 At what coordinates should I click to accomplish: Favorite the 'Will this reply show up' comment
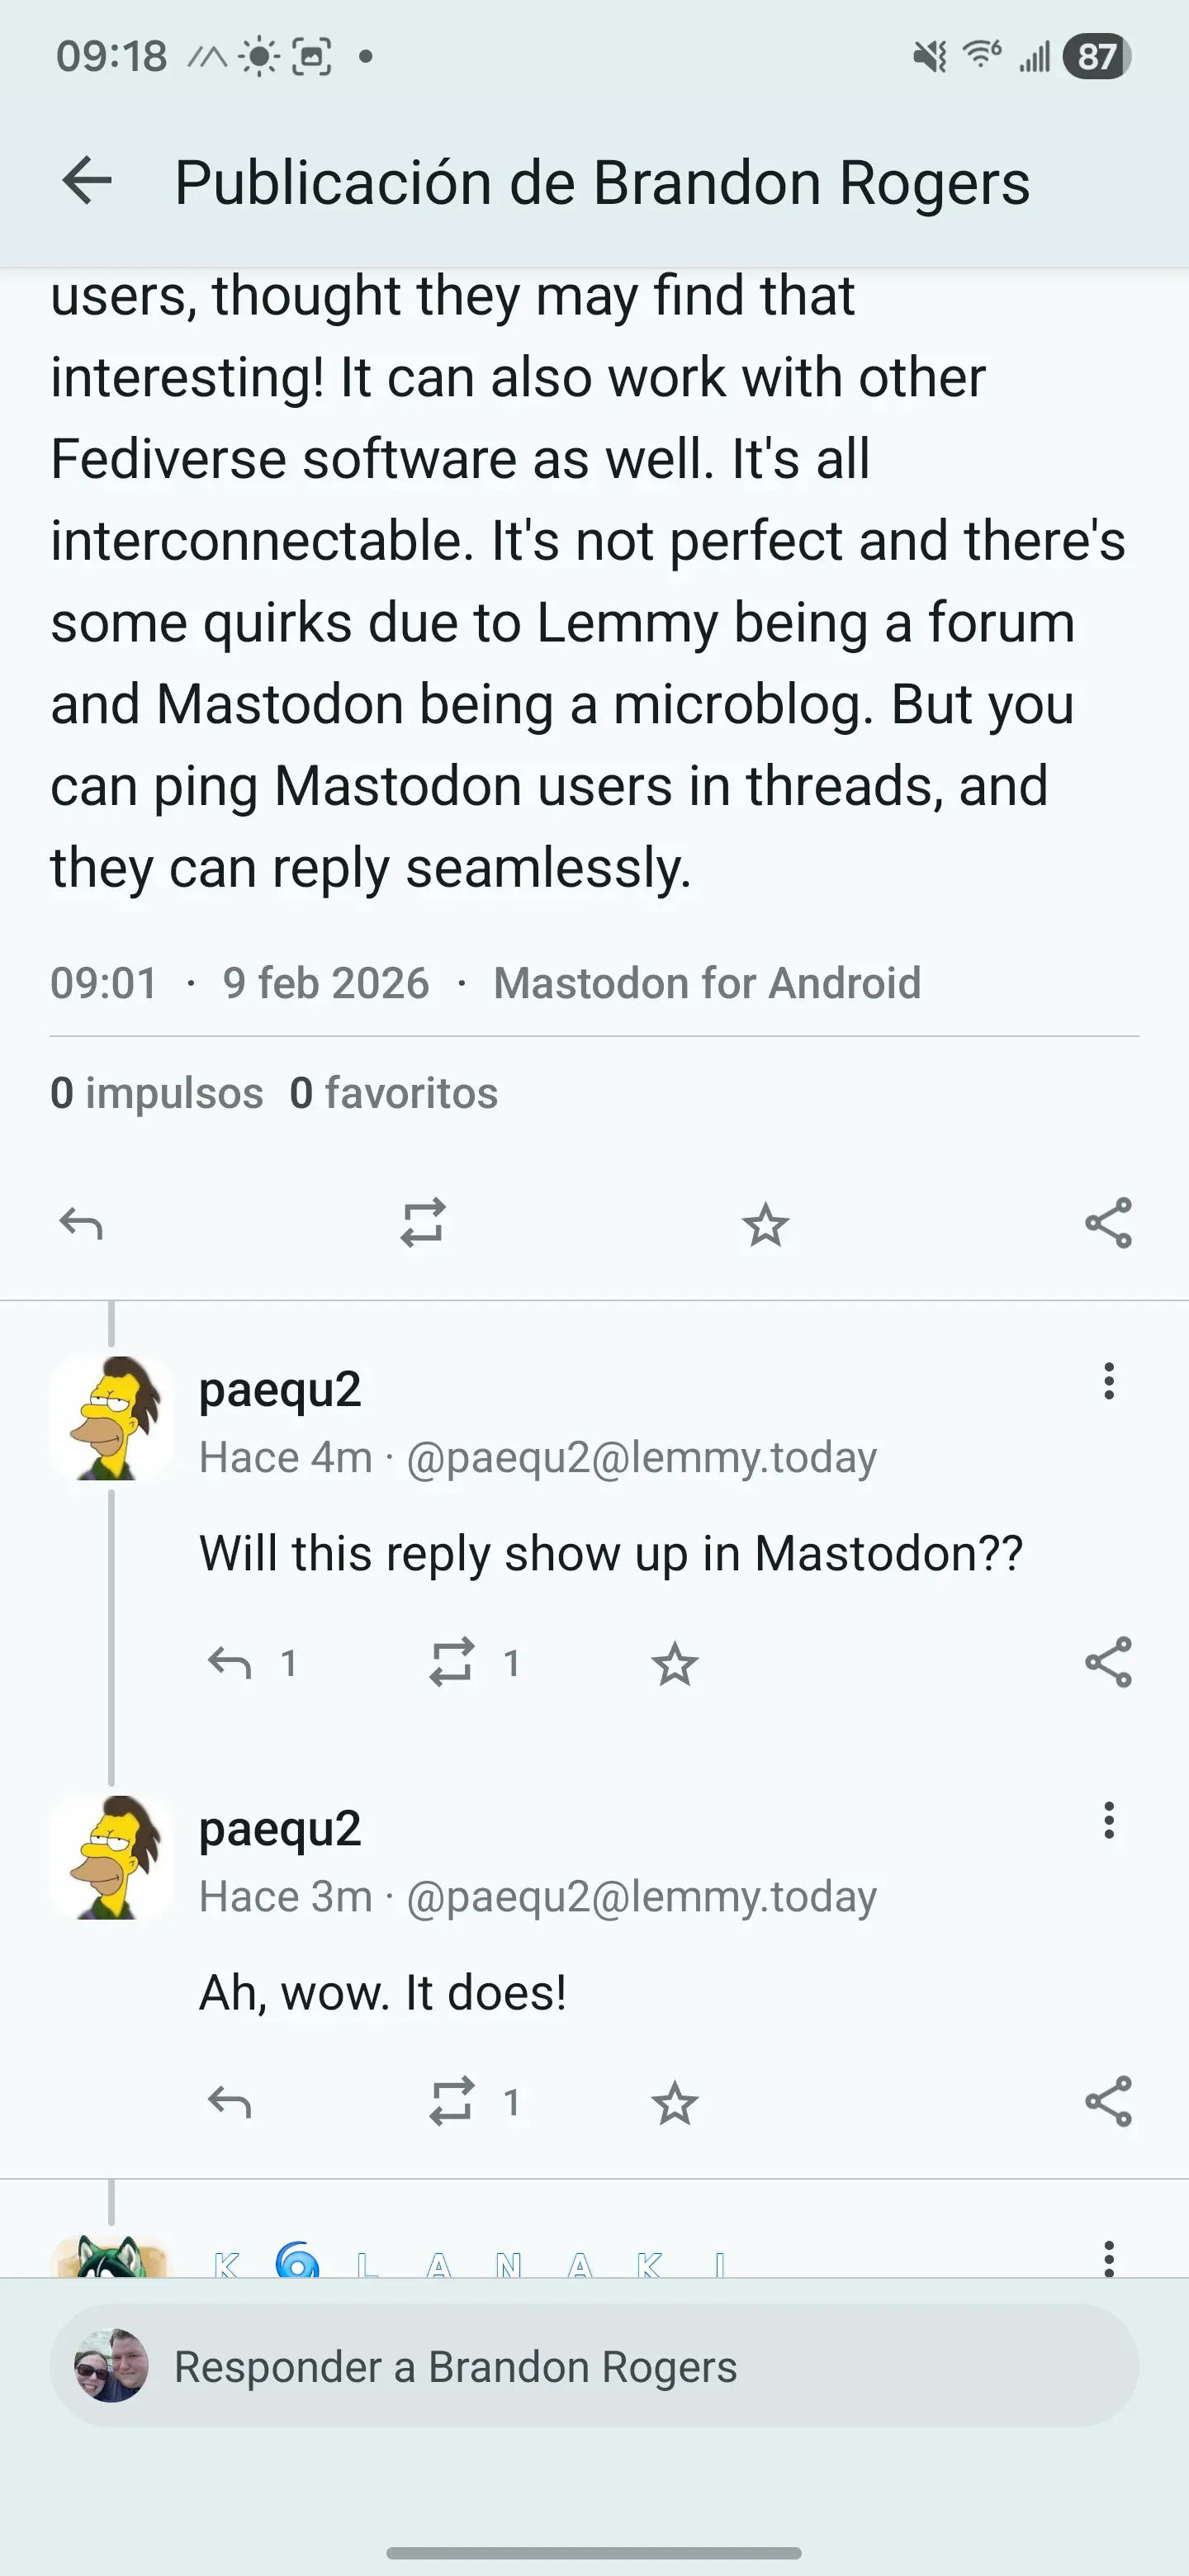[675, 1664]
